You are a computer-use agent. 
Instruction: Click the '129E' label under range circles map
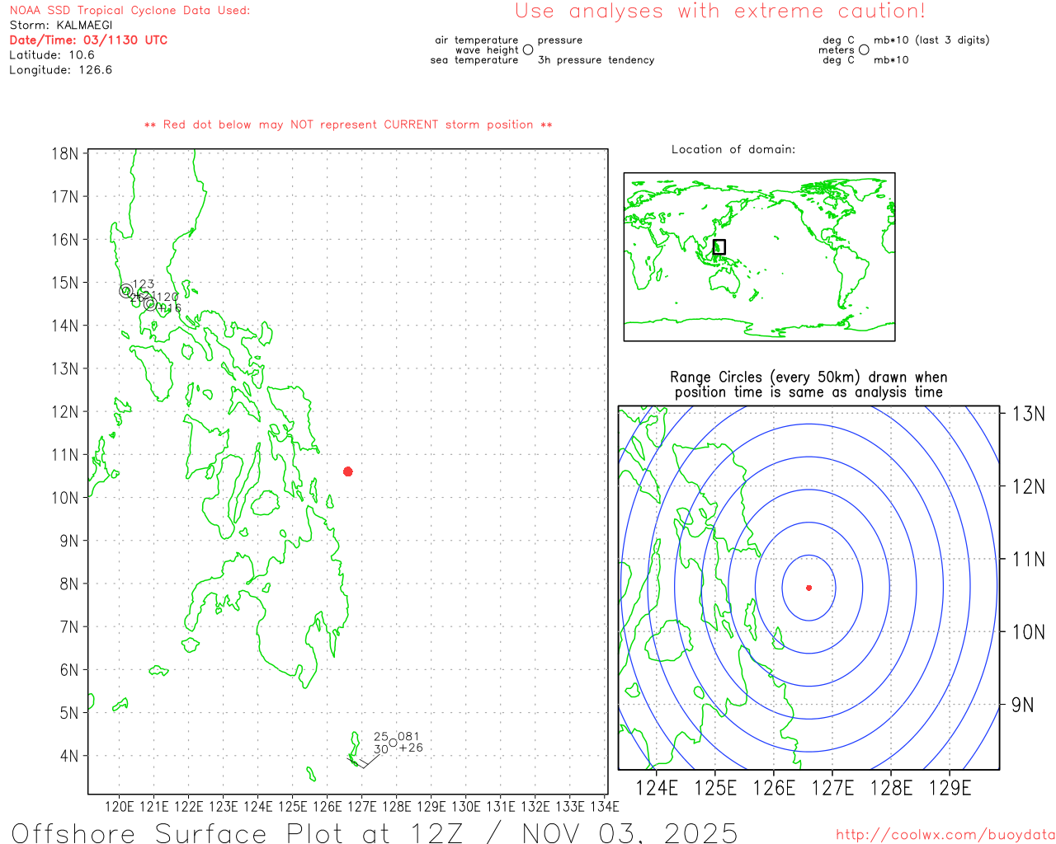[950, 788]
